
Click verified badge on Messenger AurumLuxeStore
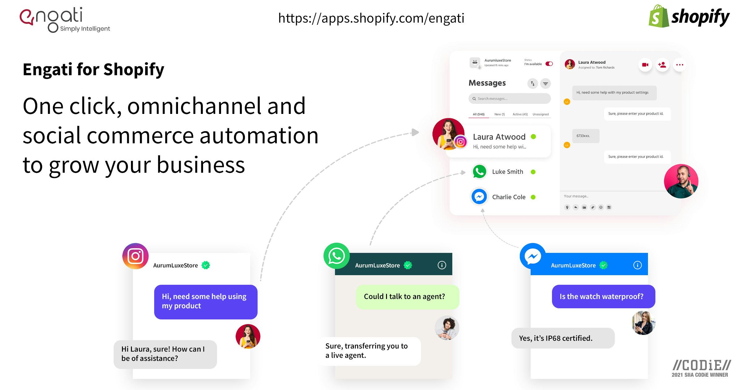(x=604, y=265)
